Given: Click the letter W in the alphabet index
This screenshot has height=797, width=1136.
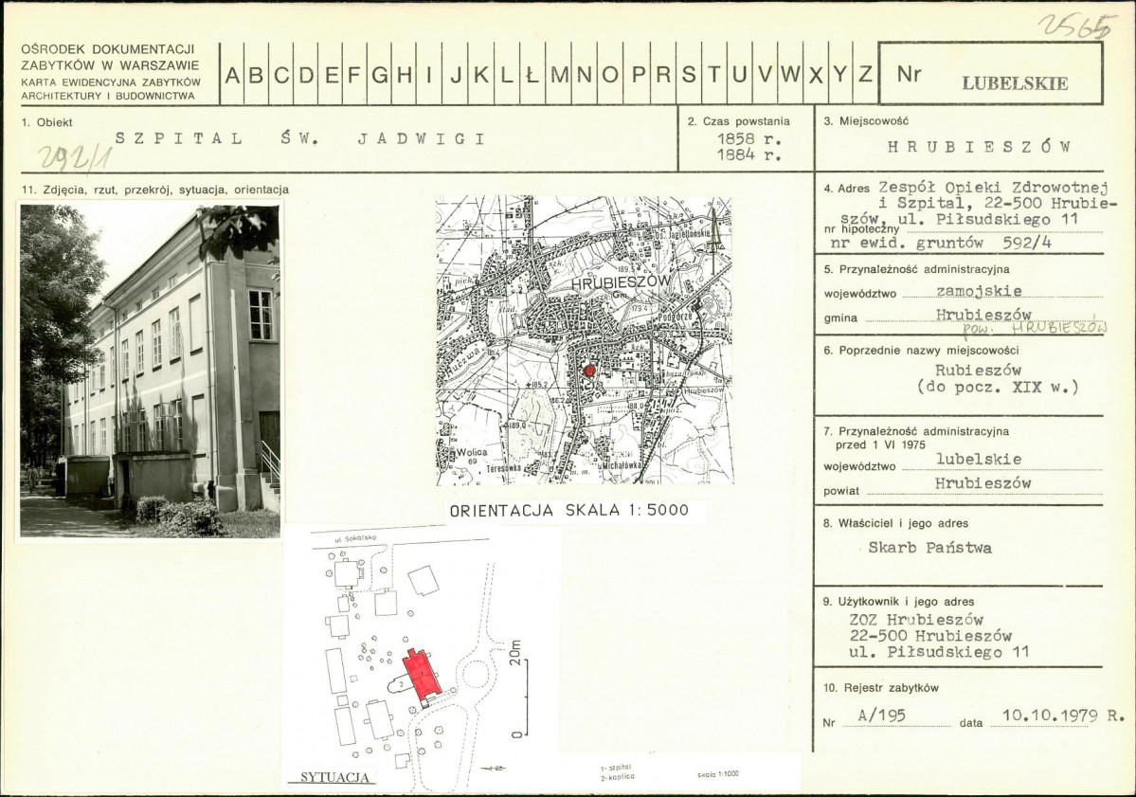Looking at the screenshot, I should pyautogui.click(x=790, y=74).
